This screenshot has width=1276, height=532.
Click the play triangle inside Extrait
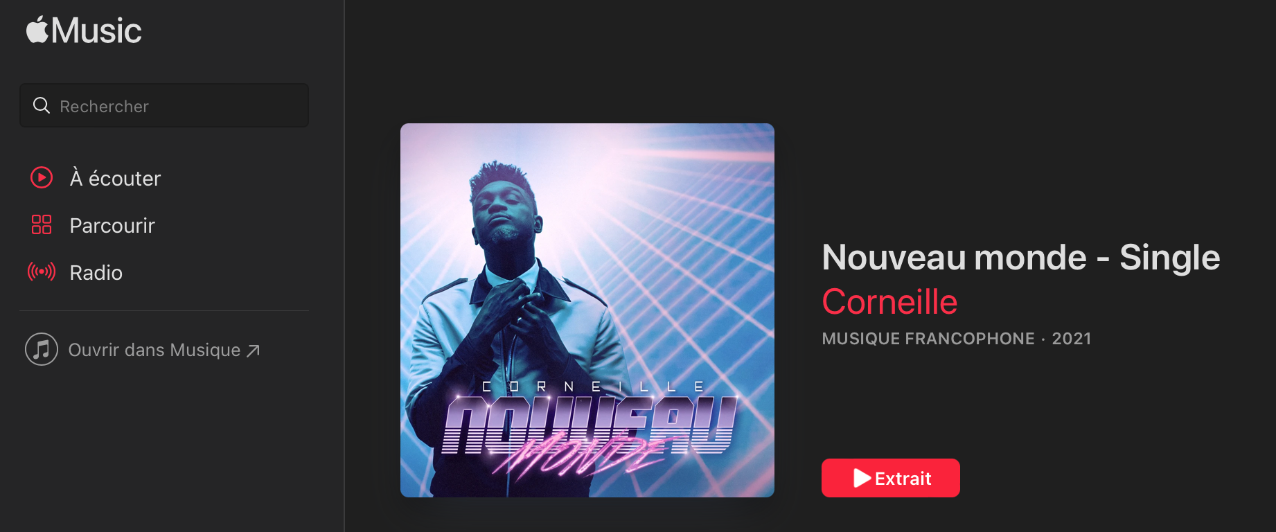coord(862,478)
